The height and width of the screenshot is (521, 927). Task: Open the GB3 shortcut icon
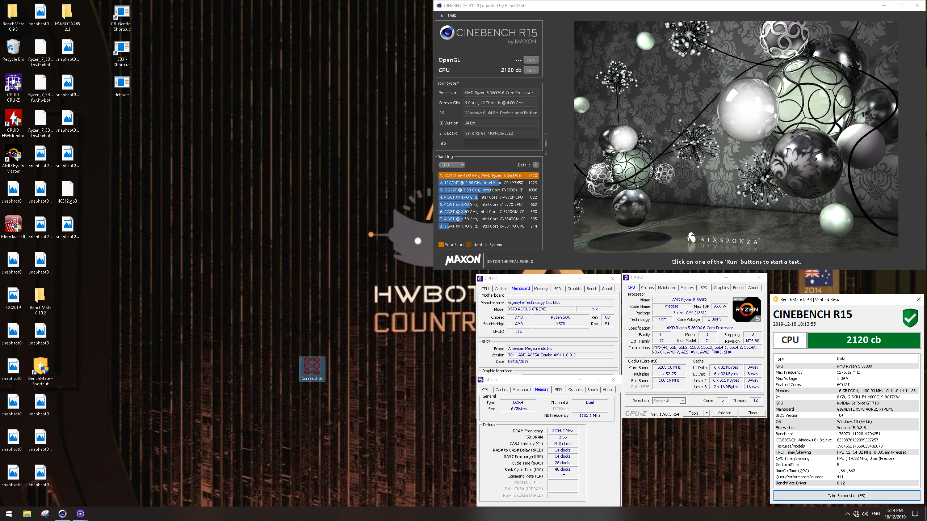click(x=122, y=53)
